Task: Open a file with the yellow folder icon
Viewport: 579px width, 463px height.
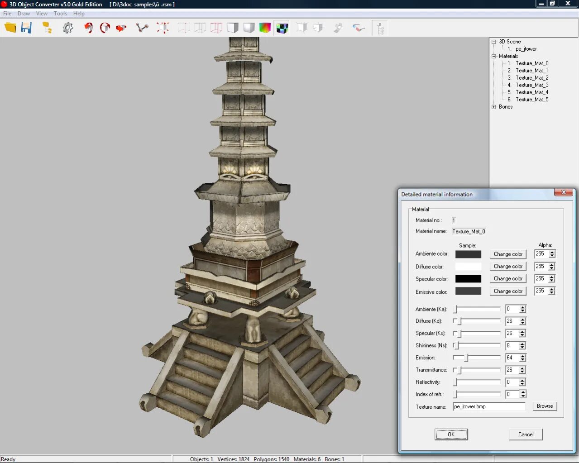Action: click(10, 28)
